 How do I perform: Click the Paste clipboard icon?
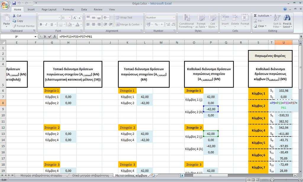tap(7, 18)
